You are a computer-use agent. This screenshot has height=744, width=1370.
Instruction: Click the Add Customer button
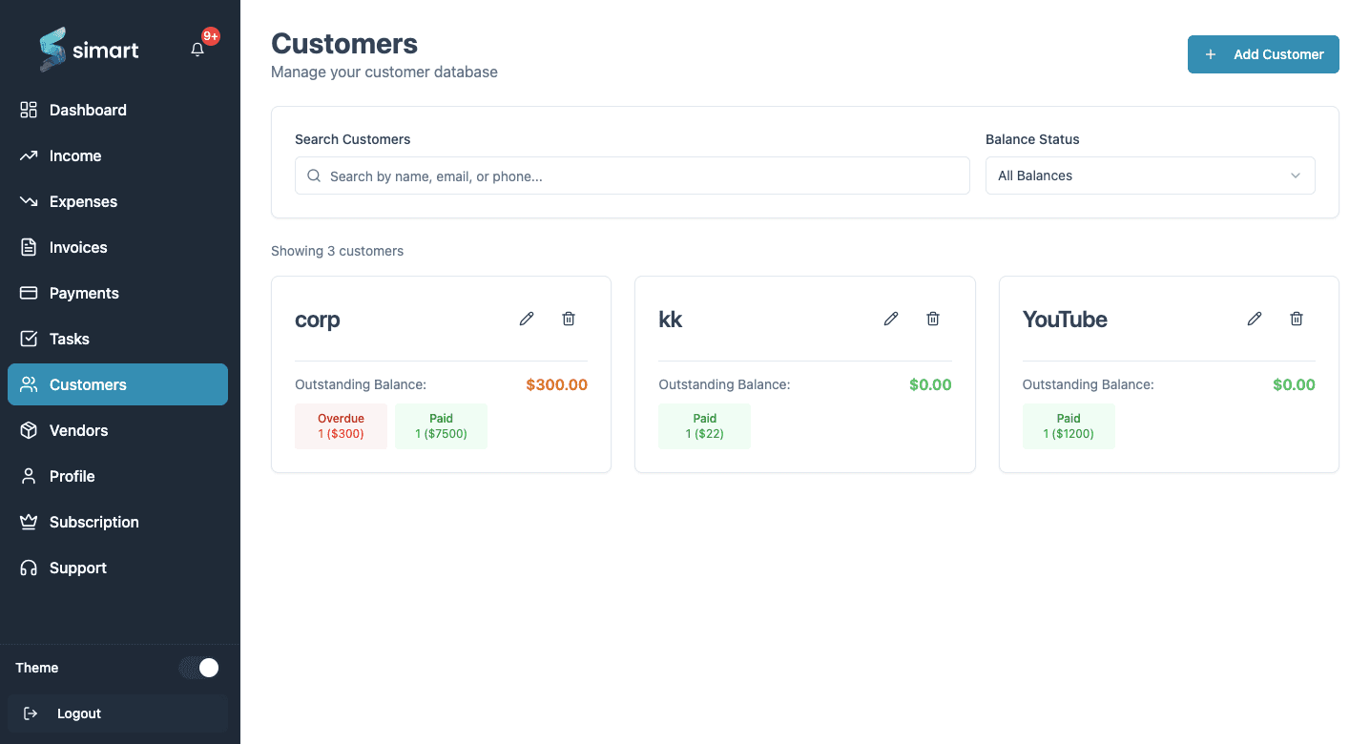point(1262,54)
